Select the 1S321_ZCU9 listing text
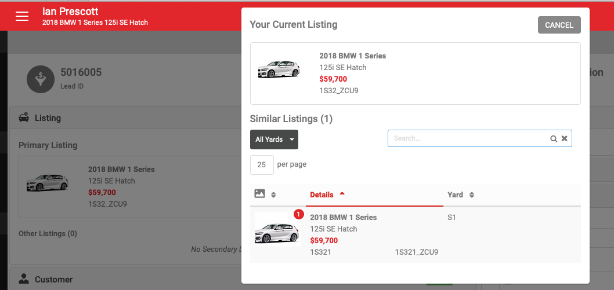 [417, 252]
